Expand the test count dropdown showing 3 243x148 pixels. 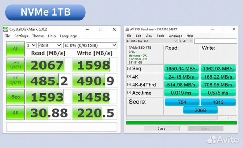point(31,45)
